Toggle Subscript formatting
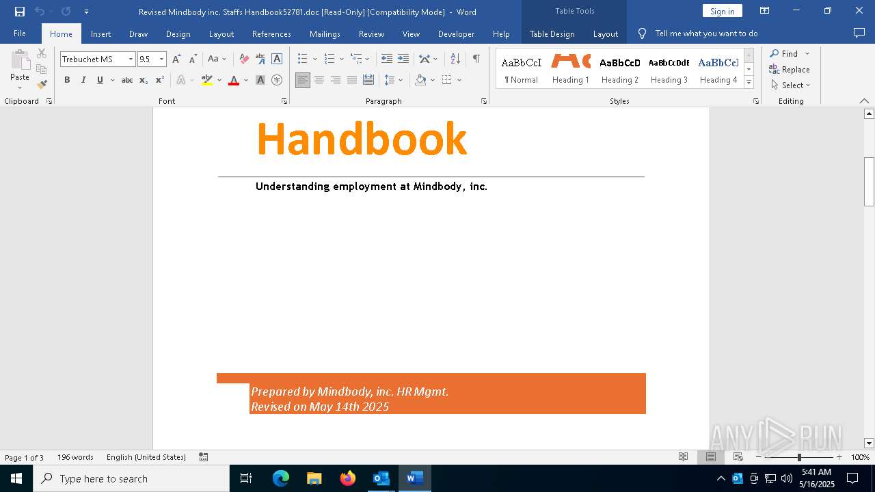This screenshot has width=875, height=492. coord(144,80)
